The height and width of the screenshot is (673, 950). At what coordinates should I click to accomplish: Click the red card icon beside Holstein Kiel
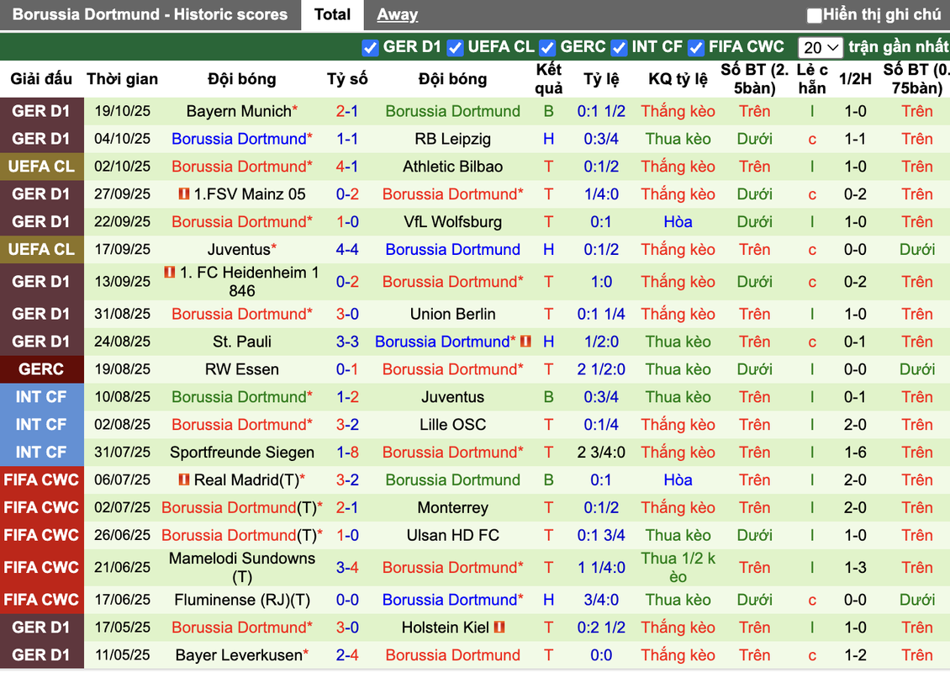coord(500,627)
